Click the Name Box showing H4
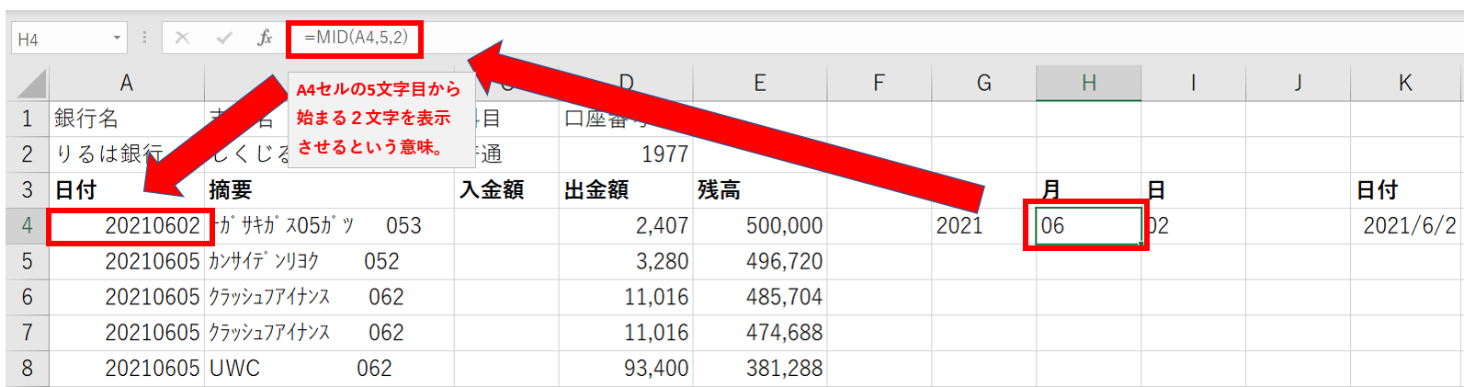Image resolution: width=1464 pixels, height=387 pixels. (60, 39)
